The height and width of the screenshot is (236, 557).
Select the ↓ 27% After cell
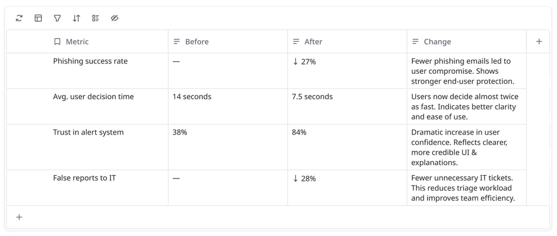point(347,71)
